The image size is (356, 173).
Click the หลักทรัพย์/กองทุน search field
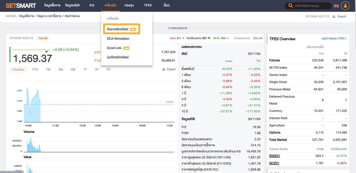click(x=311, y=6)
